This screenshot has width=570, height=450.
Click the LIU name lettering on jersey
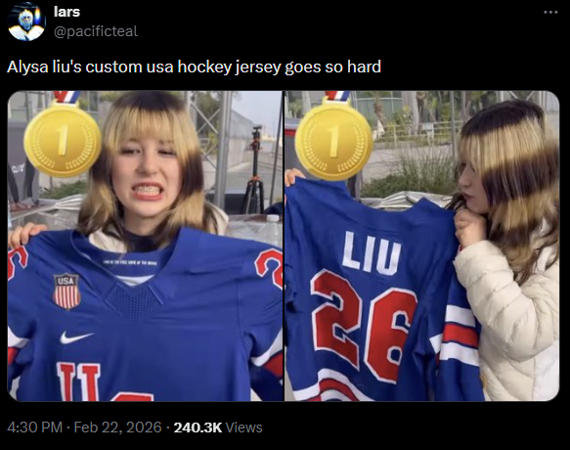click(372, 252)
